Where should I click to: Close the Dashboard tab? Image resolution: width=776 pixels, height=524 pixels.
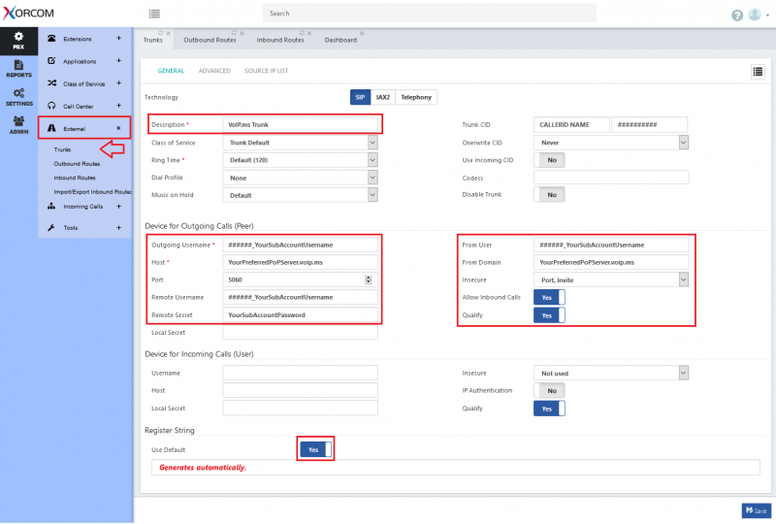[x=362, y=33]
